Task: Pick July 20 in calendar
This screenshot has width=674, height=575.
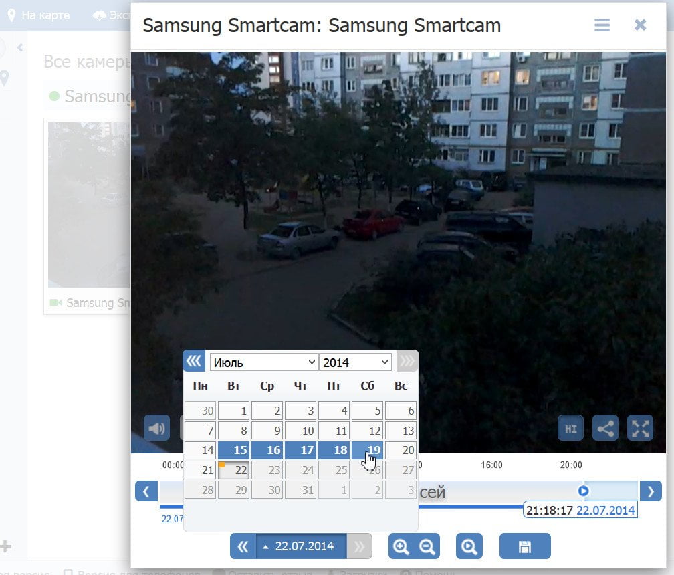Action: point(401,450)
